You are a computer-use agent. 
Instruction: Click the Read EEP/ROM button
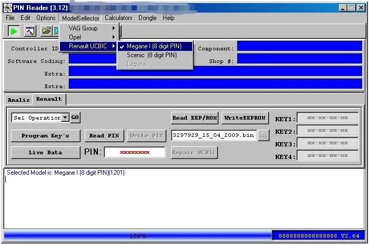pos(195,118)
